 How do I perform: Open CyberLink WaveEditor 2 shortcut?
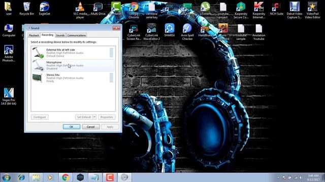[x=151, y=32]
